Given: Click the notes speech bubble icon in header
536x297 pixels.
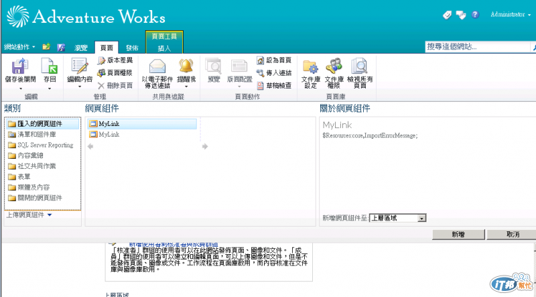Looking at the screenshot, I should pyautogui.click(x=461, y=15).
